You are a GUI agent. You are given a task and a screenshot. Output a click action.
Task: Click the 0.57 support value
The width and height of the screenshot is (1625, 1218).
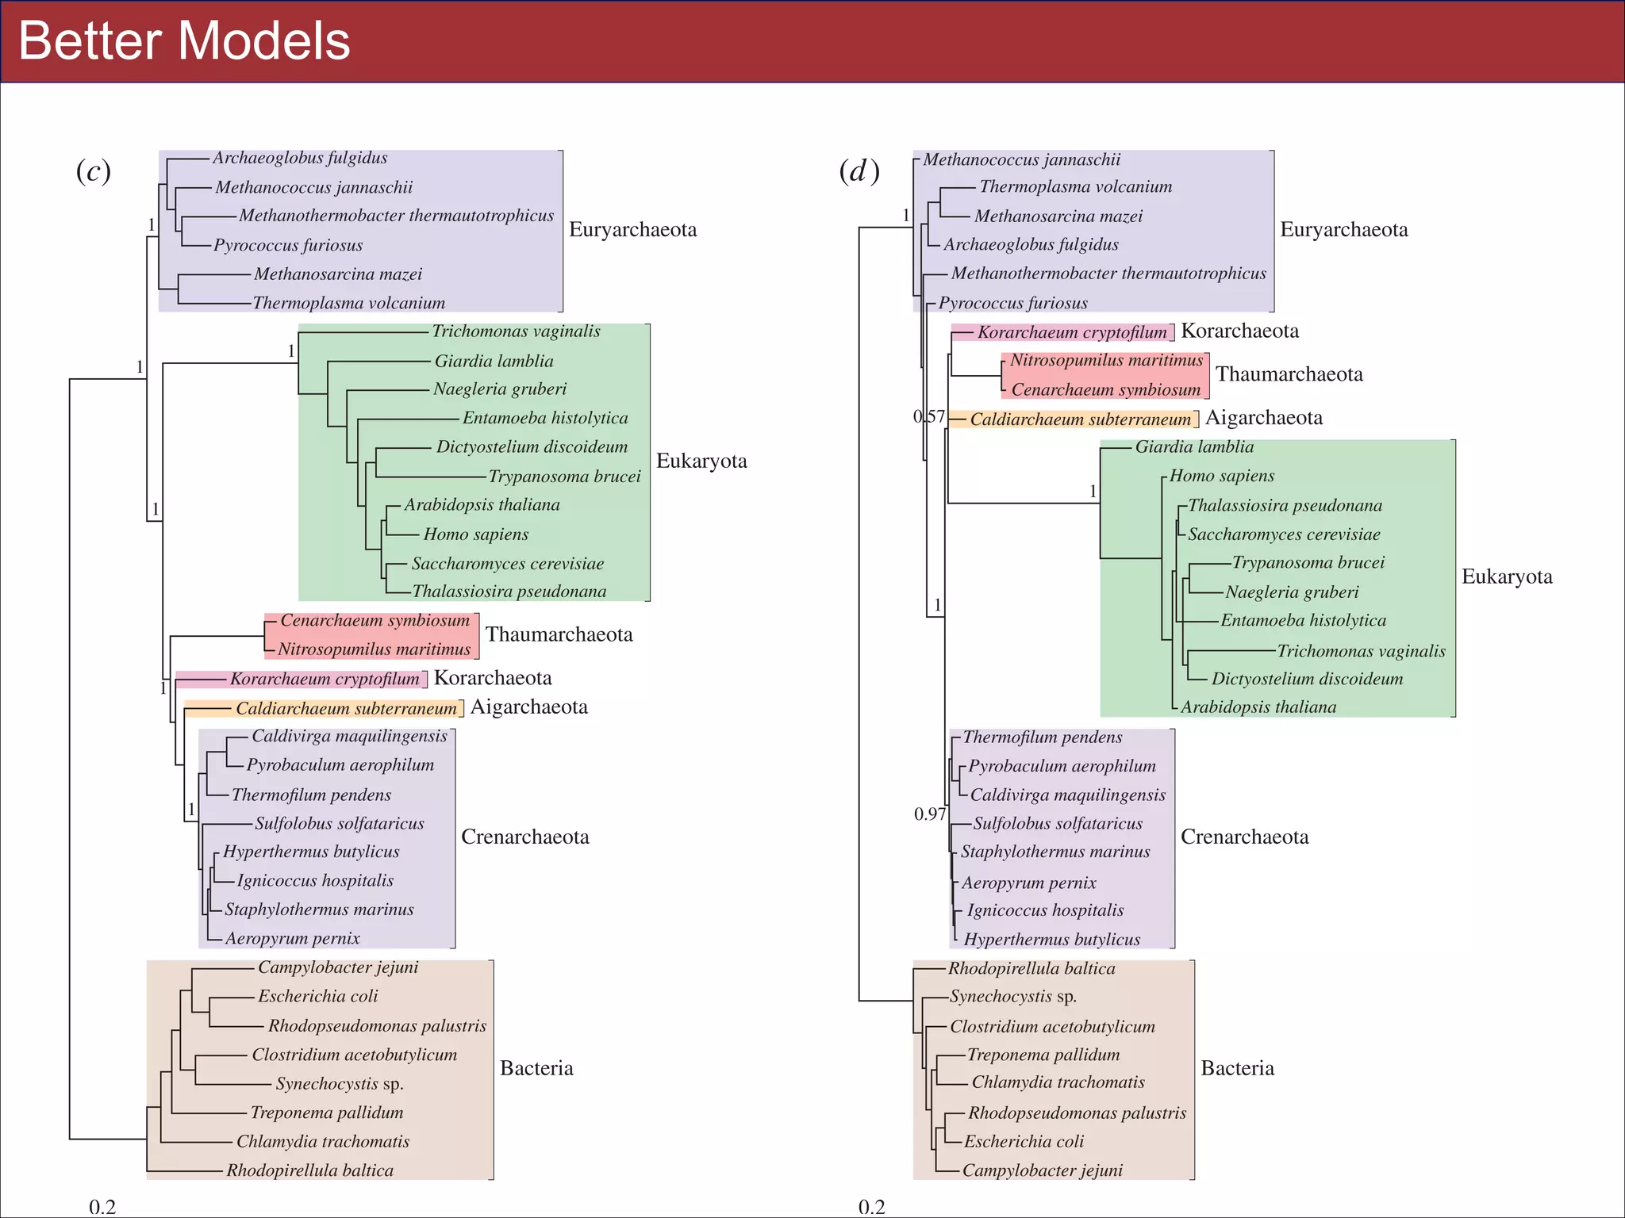click(928, 417)
